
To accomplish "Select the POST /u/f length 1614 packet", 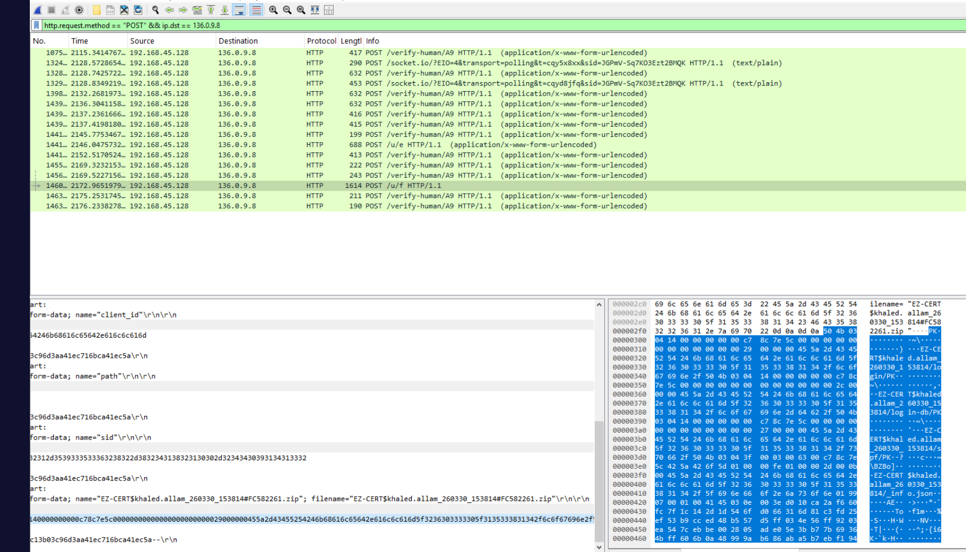I will click(x=498, y=186).
